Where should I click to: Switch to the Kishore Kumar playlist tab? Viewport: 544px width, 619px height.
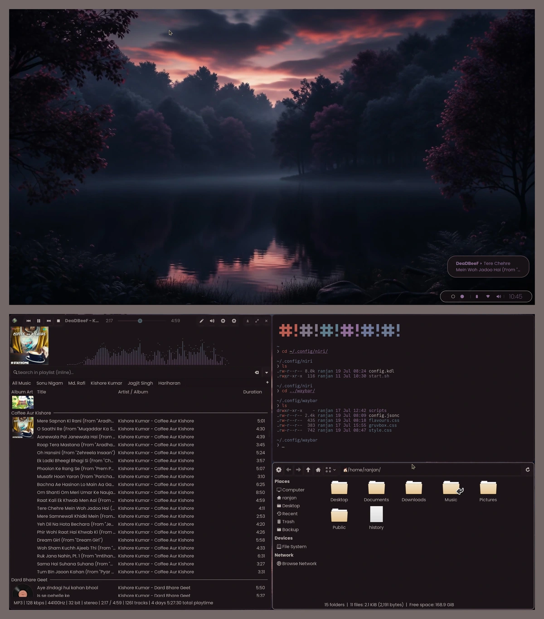[x=106, y=383]
